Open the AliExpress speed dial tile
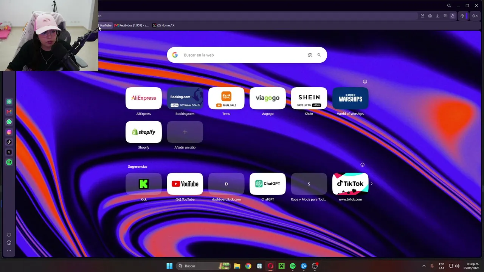Image resolution: width=484 pixels, height=272 pixels. coord(144,98)
